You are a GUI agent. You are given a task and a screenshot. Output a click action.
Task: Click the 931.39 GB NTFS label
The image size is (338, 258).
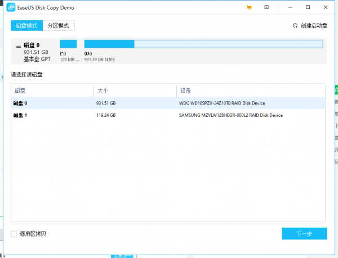[99, 60]
